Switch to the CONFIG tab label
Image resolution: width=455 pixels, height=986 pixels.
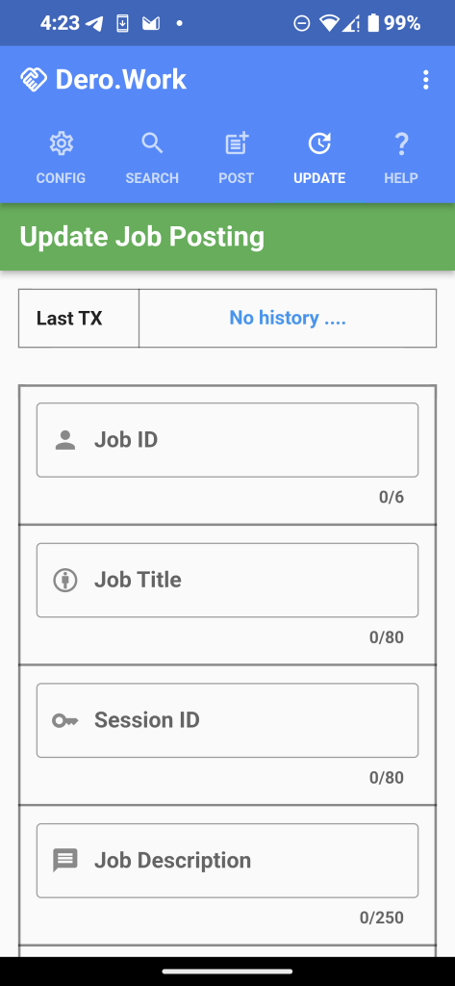[x=61, y=178]
